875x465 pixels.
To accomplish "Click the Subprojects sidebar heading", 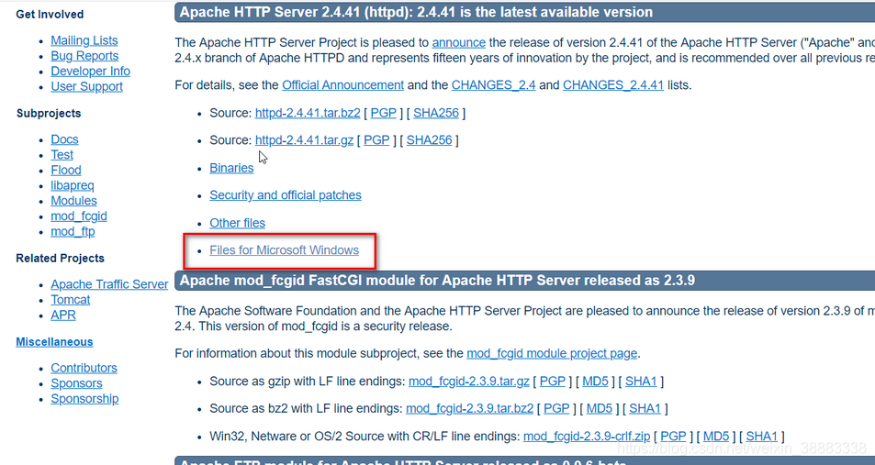I will (x=49, y=113).
